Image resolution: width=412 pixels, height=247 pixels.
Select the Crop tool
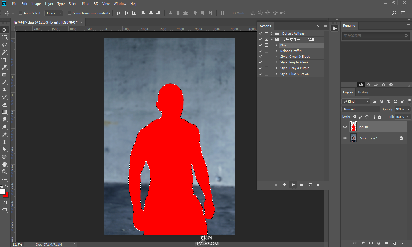pyautogui.click(x=4, y=60)
